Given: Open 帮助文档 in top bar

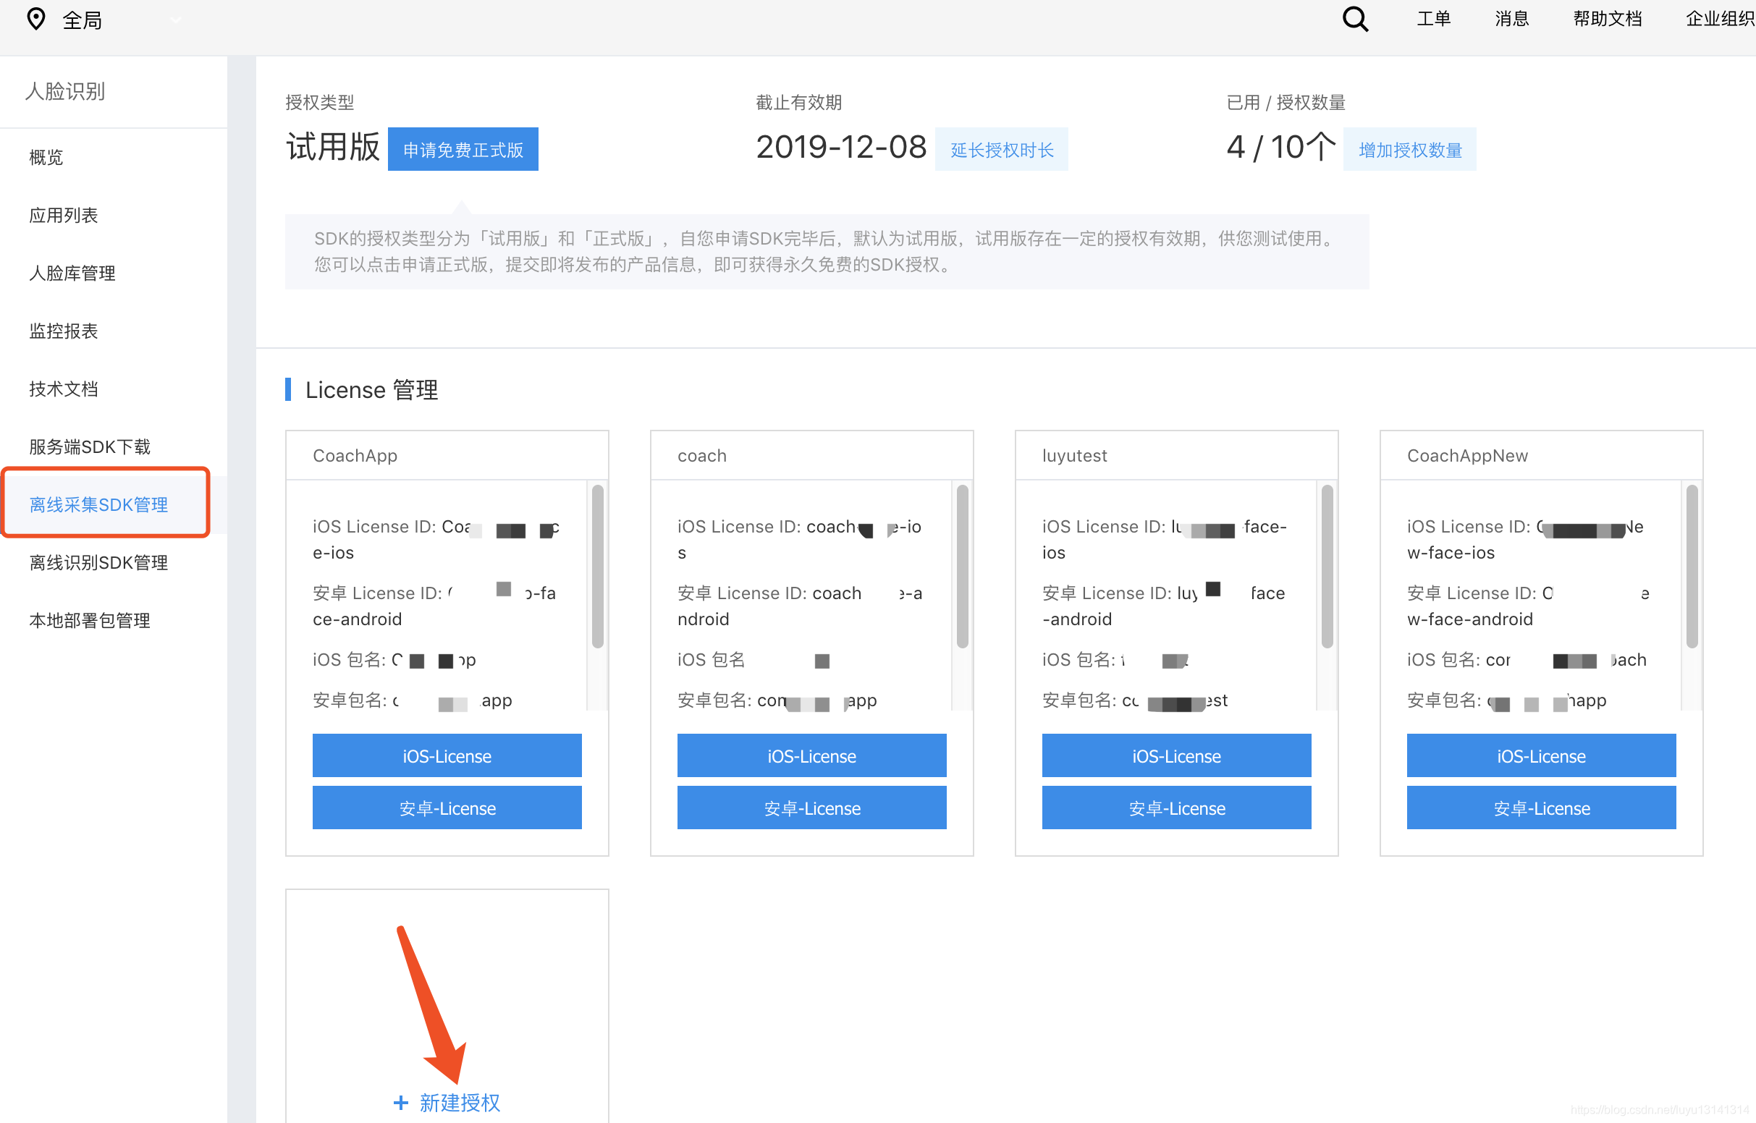Looking at the screenshot, I should (1606, 19).
